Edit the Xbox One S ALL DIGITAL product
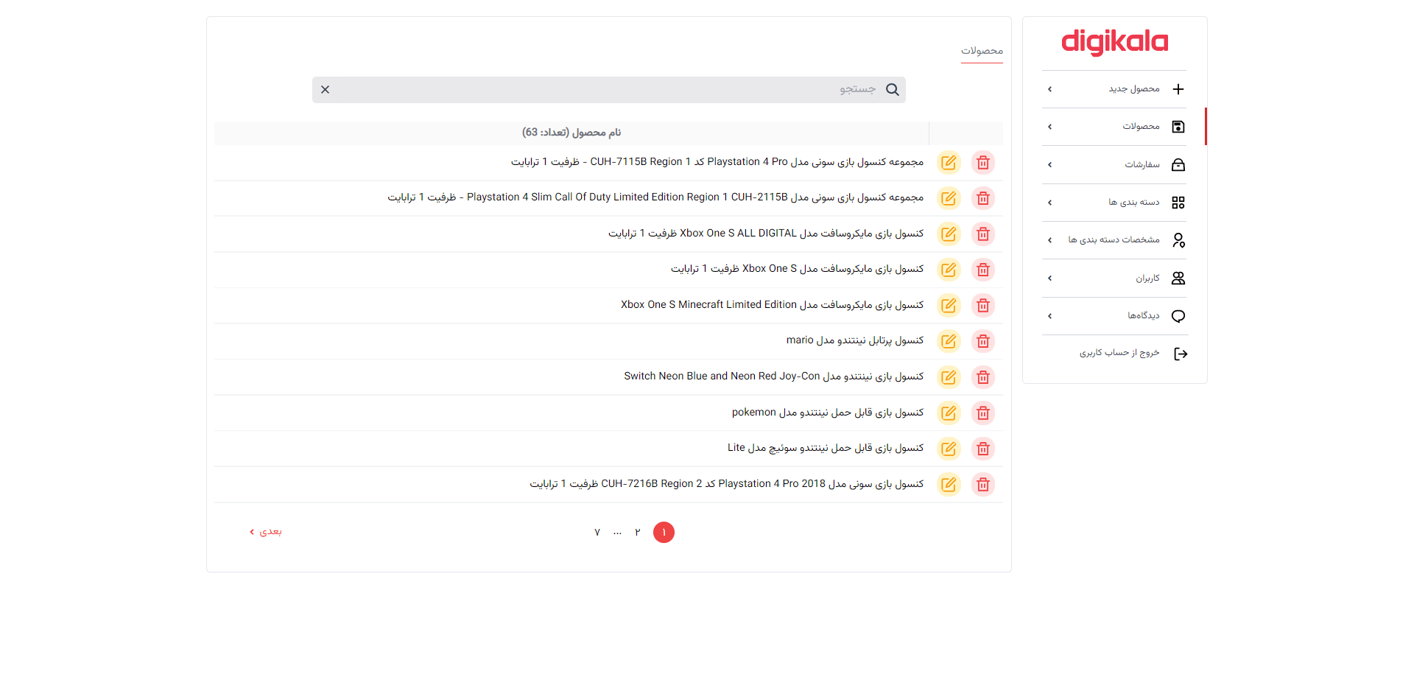Screen dimensions: 1414x697 [949, 234]
